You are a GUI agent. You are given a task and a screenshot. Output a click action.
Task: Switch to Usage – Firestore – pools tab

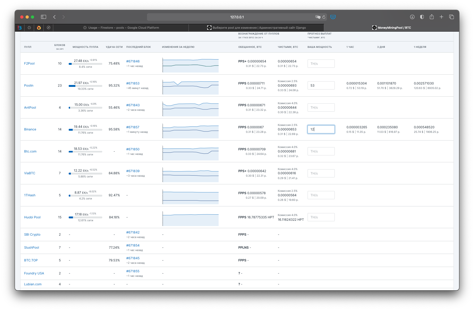121,28
